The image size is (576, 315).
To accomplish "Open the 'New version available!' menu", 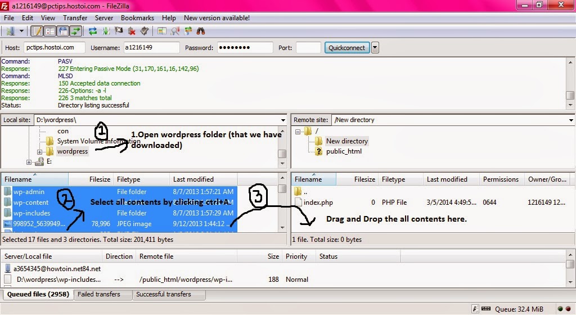I will pos(217,17).
